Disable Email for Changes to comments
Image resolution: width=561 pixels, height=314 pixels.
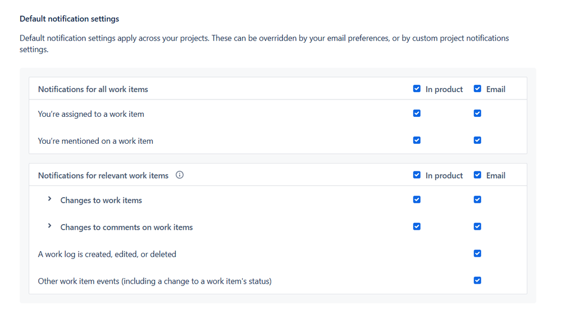coord(477,226)
